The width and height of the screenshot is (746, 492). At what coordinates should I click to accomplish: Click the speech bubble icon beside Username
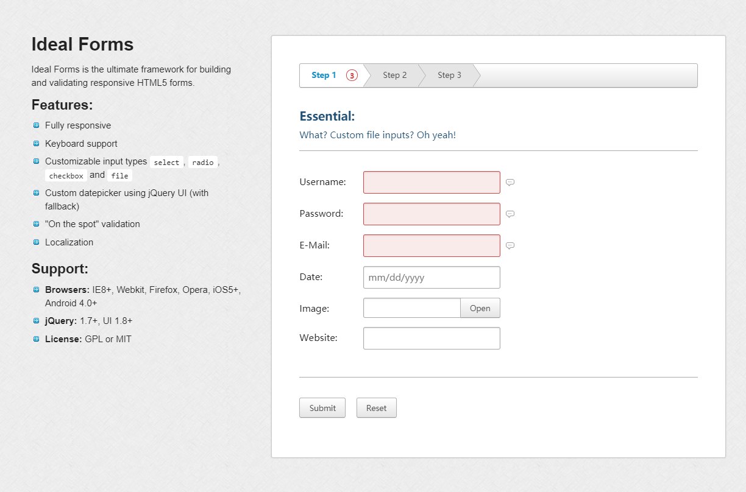click(x=510, y=182)
